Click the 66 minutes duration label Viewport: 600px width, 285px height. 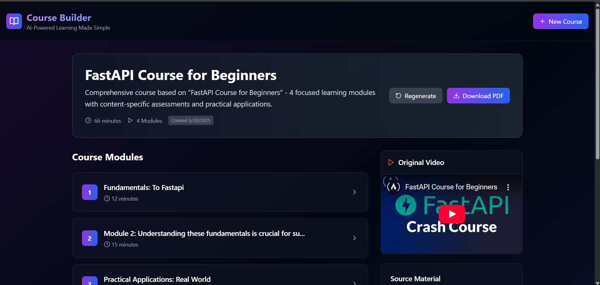pyautogui.click(x=108, y=121)
